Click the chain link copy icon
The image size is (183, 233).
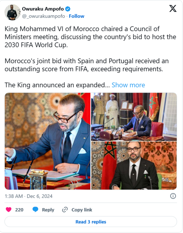point(65,210)
